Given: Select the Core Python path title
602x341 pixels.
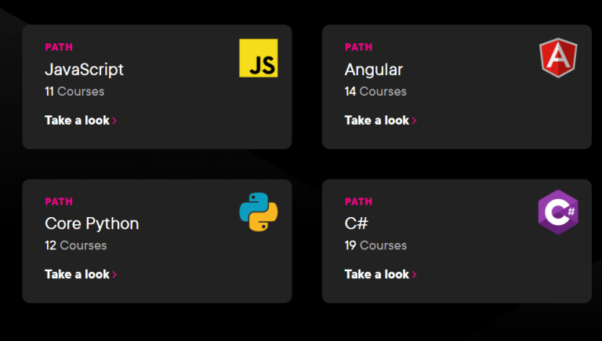Looking at the screenshot, I should click(x=92, y=223).
